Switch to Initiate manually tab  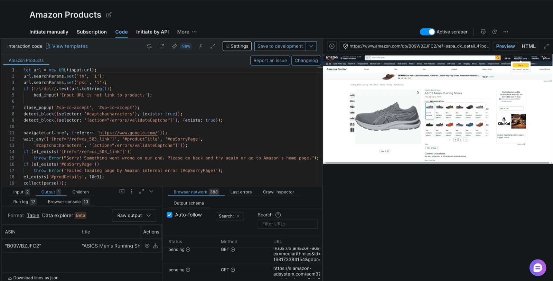click(49, 32)
